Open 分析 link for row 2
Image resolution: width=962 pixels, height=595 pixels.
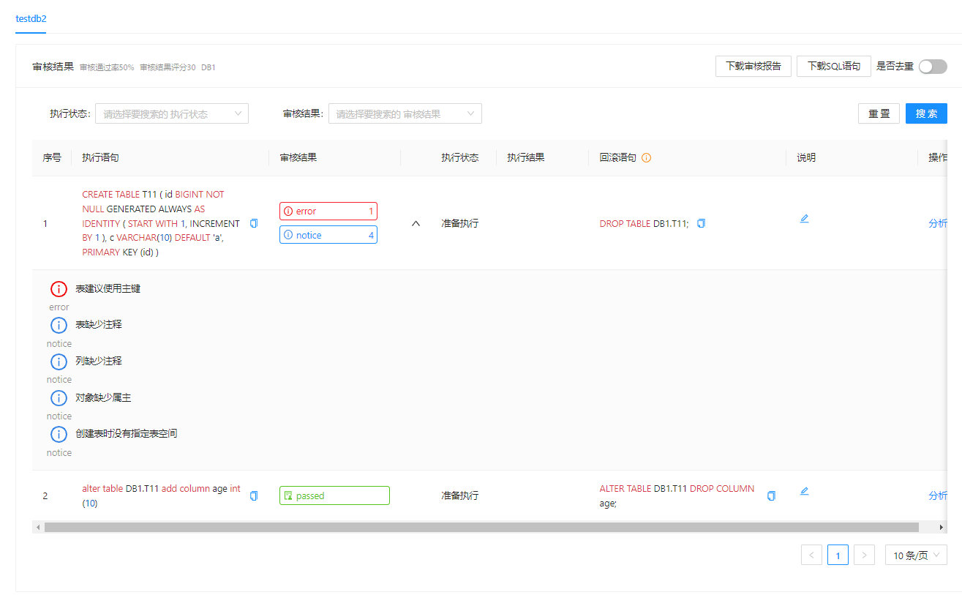click(x=938, y=495)
